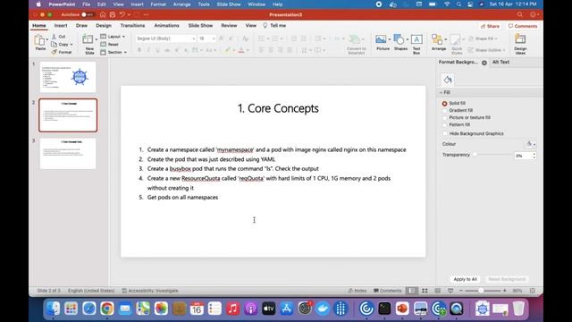Open the Layout dropdown
The image size is (572, 322).
click(x=113, y=37)
